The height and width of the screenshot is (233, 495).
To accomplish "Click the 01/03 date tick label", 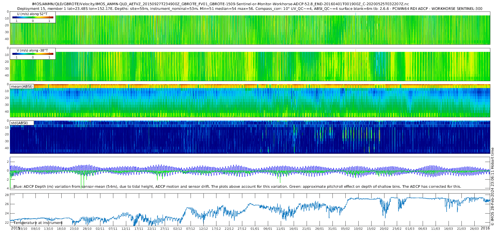I will [410, 229].
